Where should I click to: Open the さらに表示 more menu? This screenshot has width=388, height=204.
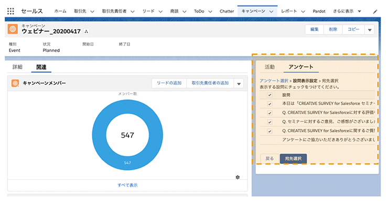[347, 11]
